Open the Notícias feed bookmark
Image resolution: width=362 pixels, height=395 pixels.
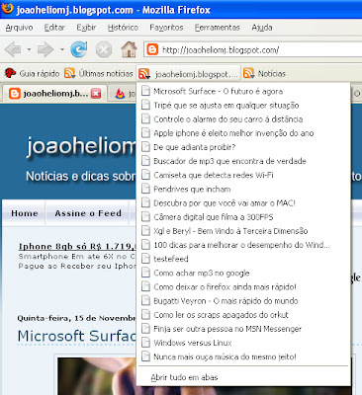[264, 73]
